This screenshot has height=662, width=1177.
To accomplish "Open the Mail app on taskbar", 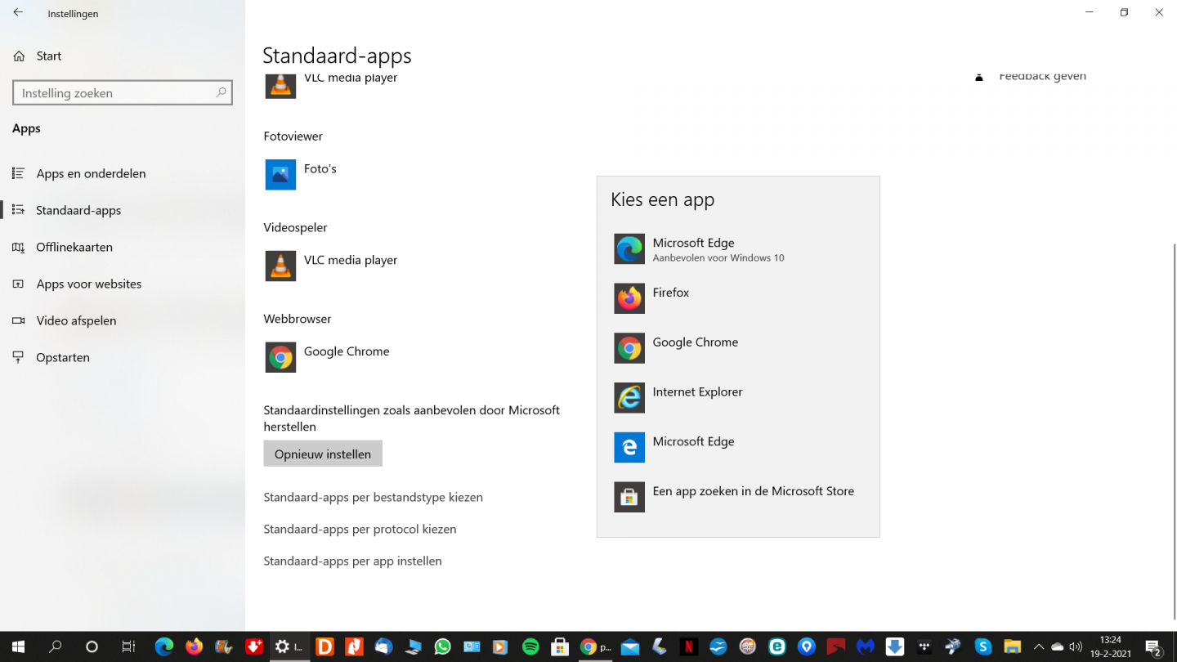I will tap(630, 646).
